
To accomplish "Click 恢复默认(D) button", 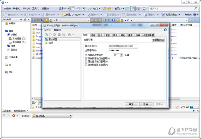I will (x=158, y=40).
